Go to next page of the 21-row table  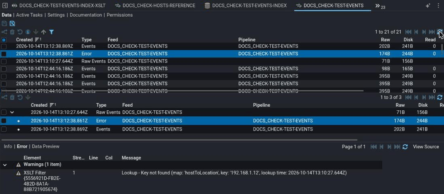click(424, 32)
